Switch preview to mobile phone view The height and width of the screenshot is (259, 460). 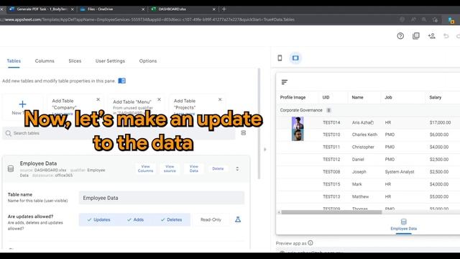click(x=280, y=58)
